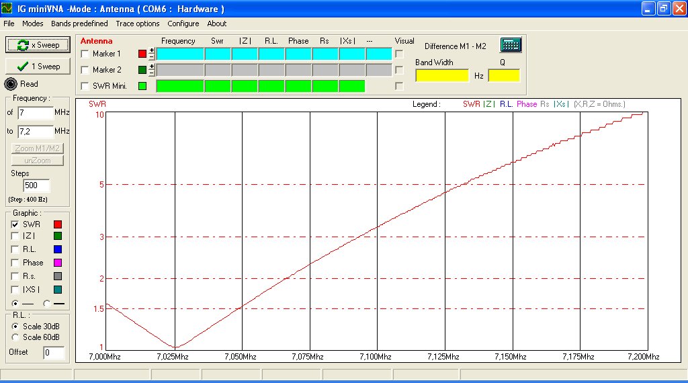Click the teal |XS| trace color swatch
This screenshot has height=383, width=688.
[58, 290]
